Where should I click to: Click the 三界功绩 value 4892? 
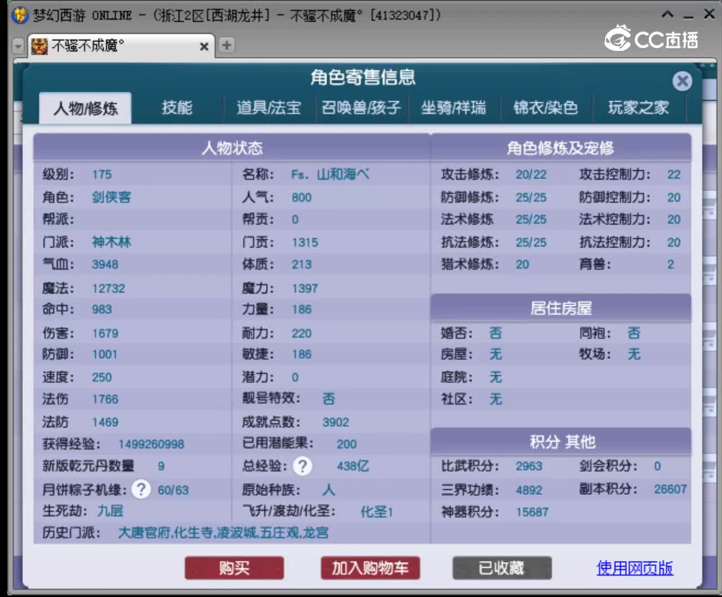tap(529, 490)
